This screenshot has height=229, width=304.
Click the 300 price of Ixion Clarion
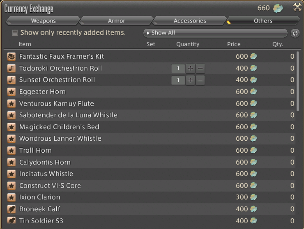click(242, 197)
